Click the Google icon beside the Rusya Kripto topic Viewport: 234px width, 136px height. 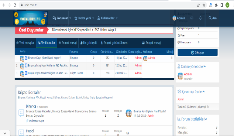[x=26, y=73]
